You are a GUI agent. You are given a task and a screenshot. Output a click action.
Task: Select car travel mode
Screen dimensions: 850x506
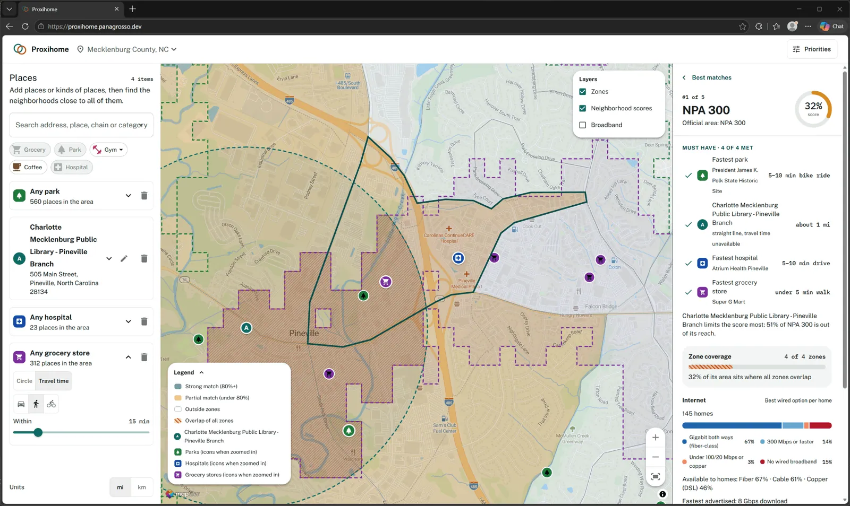coord(21,404)
